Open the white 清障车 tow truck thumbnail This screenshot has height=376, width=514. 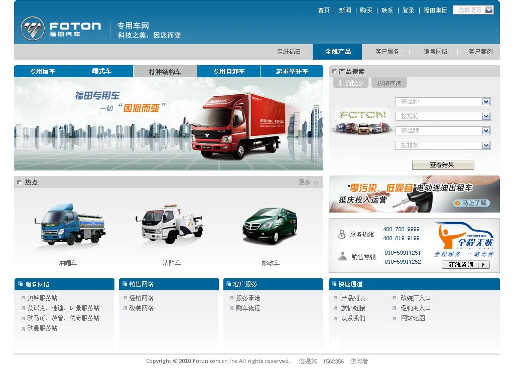coord(170,224)
